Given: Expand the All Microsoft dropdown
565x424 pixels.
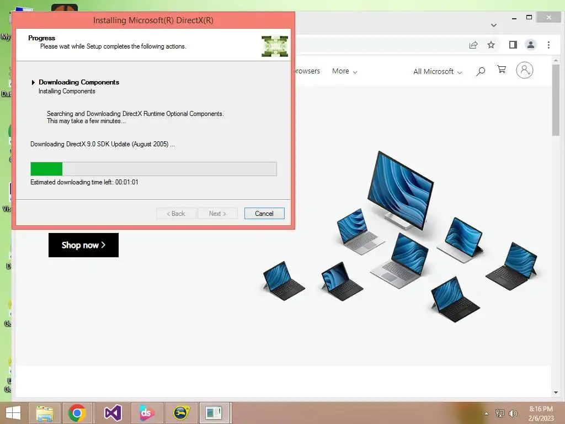Looking at the screenshot, I should tap(438, 71).
